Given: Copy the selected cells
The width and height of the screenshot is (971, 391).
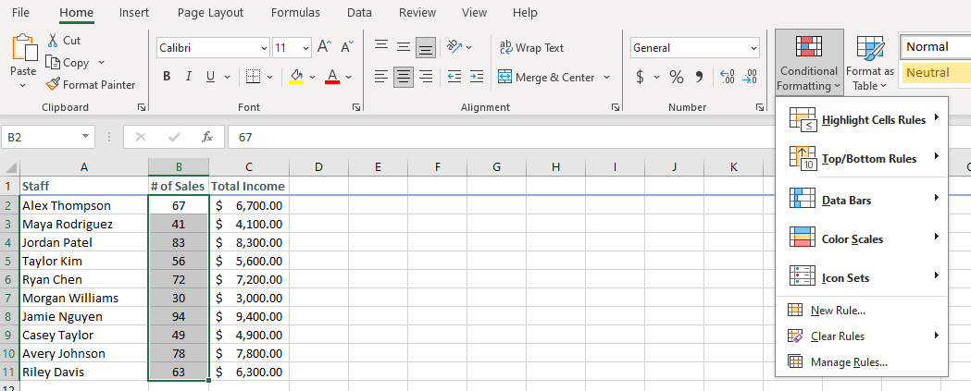Looking at the screenshot, I should click(x=68, y=63).
